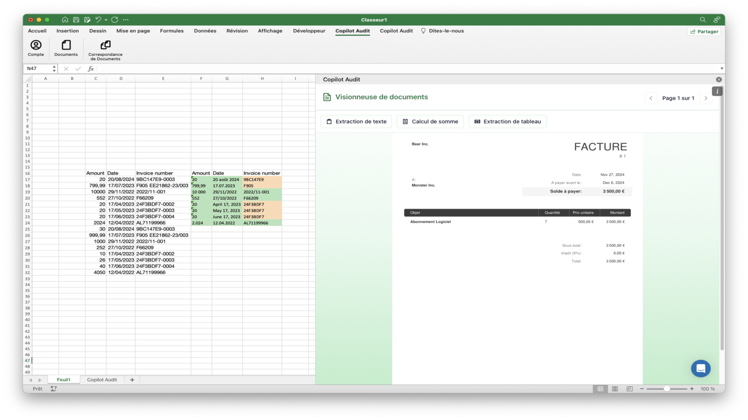Open the Documents ribbon icon
The image size is (748, 420).
click(x=66, y=48)
